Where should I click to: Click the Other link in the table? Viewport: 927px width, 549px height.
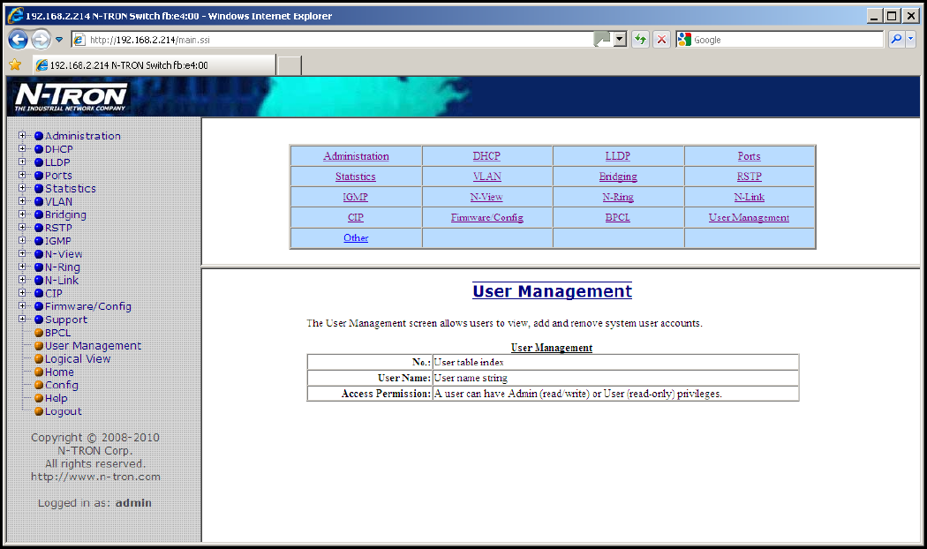click(356, 237)
